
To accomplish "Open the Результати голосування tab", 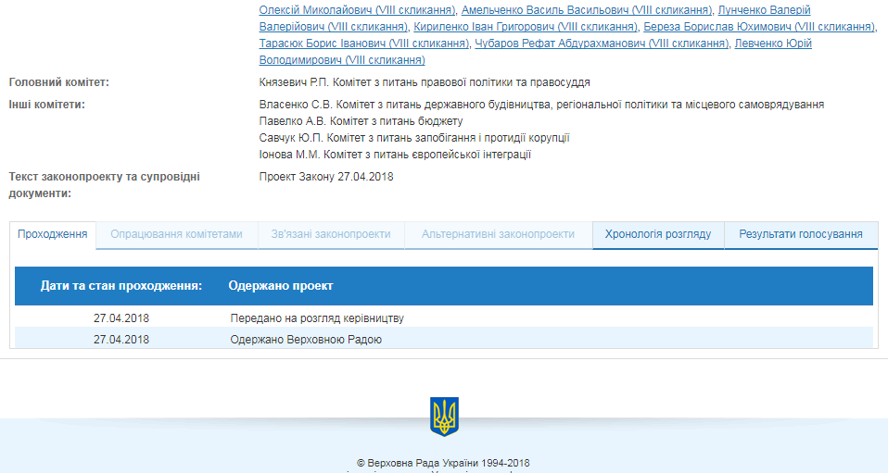I will point(801,234).
